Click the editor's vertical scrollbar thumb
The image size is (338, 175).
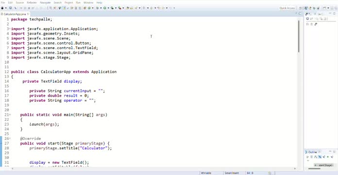tap(299, 36)
